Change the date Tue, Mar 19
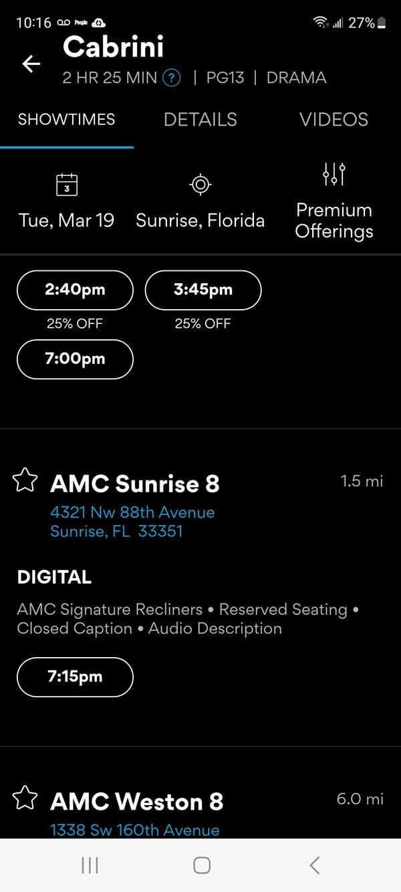401x892 pixels. click(x=67, y=220)
